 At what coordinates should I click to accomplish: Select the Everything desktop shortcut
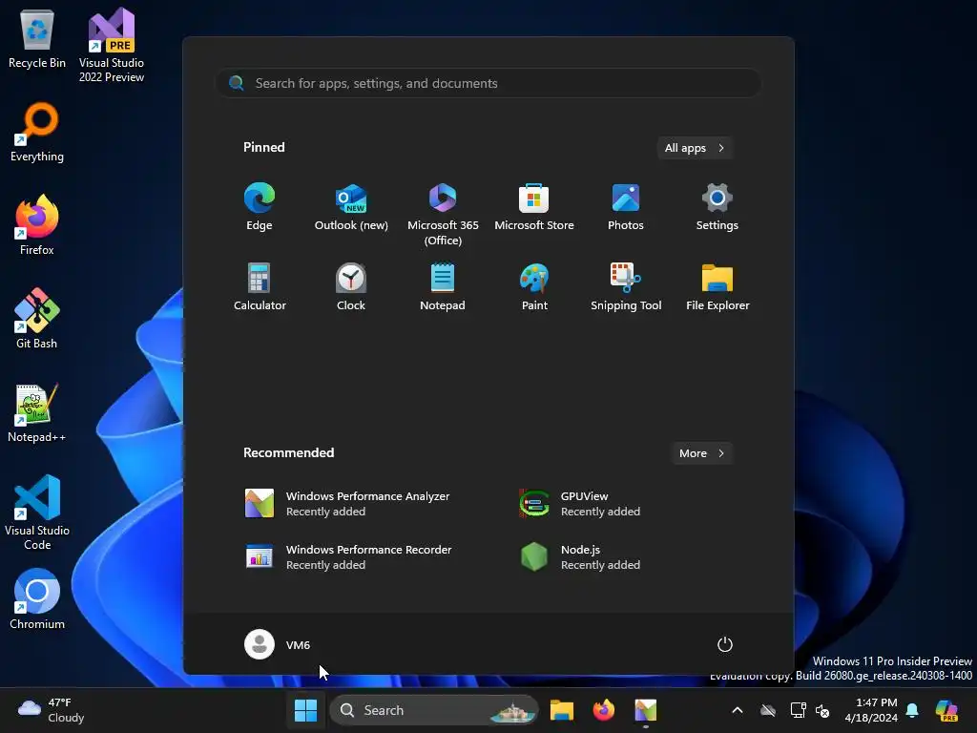coord(37,133)
